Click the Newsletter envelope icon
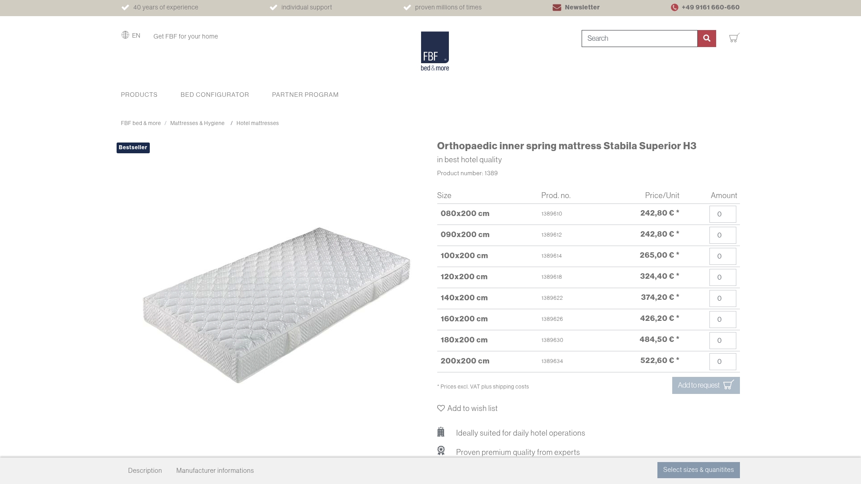Image resolution: width=861 pixels, height=484 pixels. pyautogui.click(x=557, y=8)
